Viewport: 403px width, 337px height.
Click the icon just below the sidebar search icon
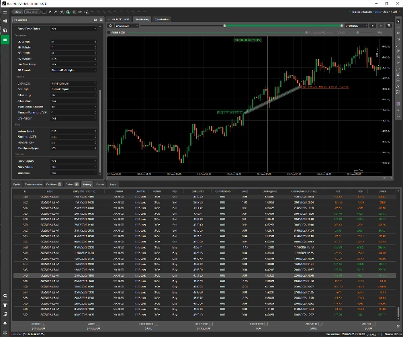(x=5, y=305)
